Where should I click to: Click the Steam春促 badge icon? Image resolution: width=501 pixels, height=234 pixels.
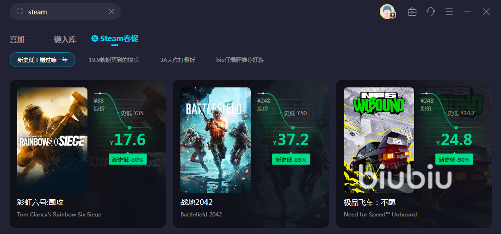(x=94, y=39)
